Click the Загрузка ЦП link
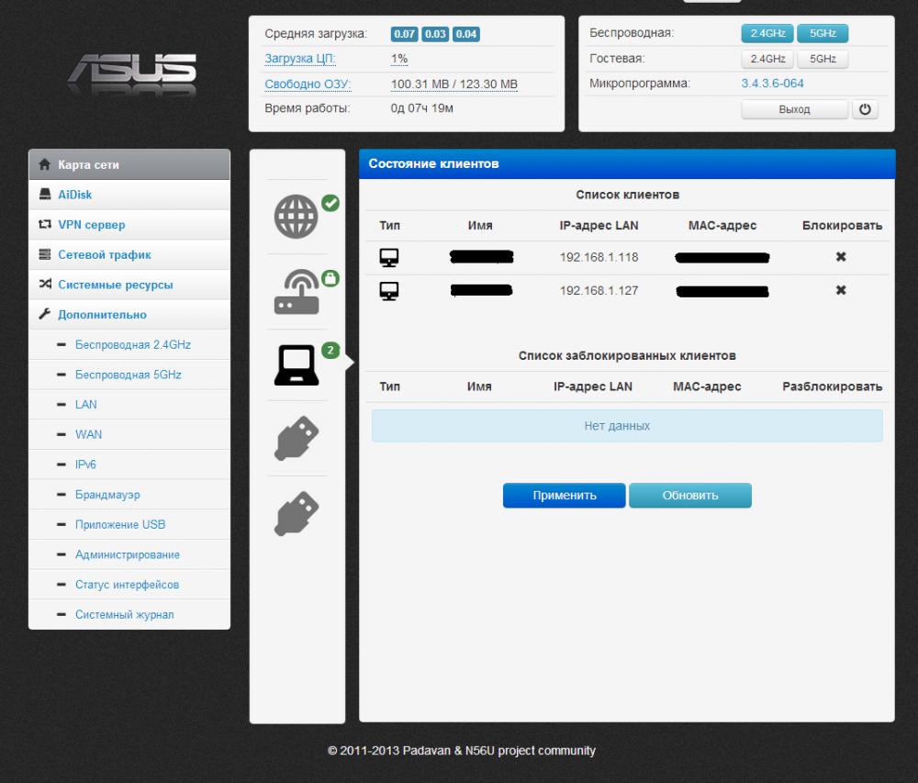918x783 pixels. 300,59
